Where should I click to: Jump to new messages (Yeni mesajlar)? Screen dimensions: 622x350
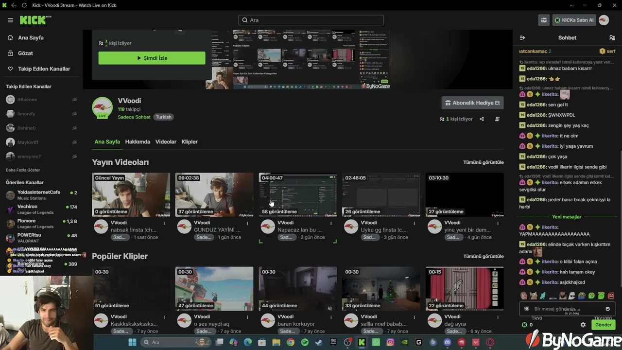click(567, 217)
